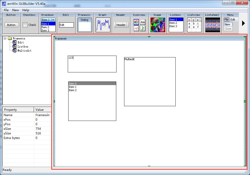Click the right-edge green resize handle

pyautogui.click(x=245, y=101)
